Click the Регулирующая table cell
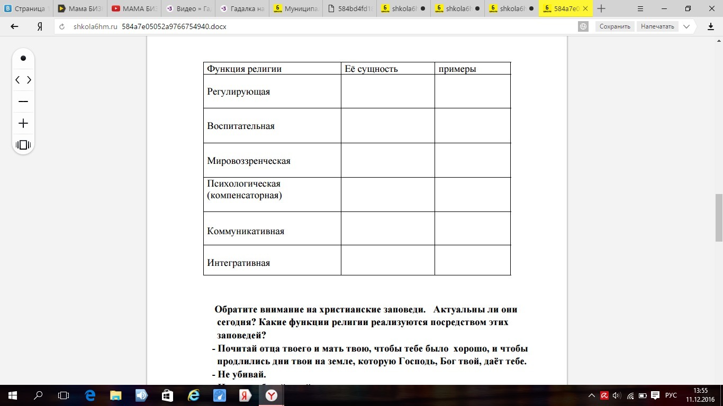The height and width of the screenshot is (406, 723). (x=272, y=91)
